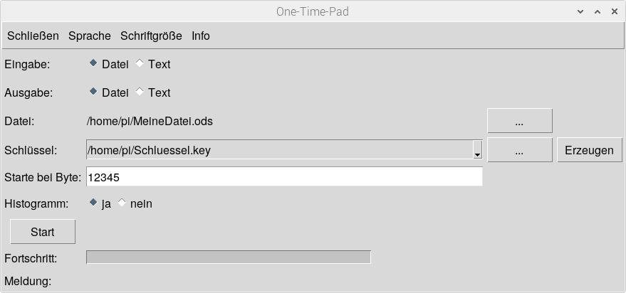This screenshot has width=626, height=293.
Task: Open the Info menu
Action: [x=201, y=36]
